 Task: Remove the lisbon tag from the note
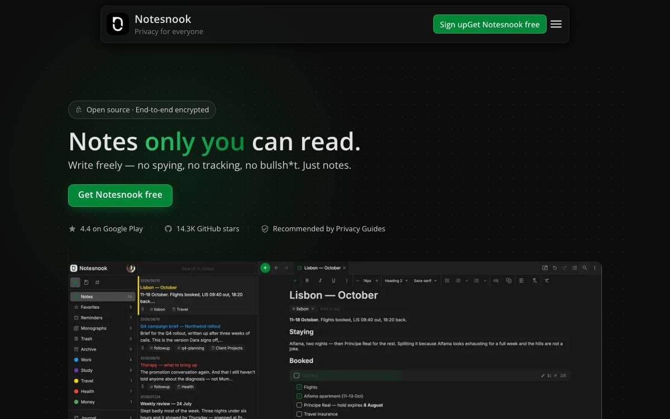point(313,308)
